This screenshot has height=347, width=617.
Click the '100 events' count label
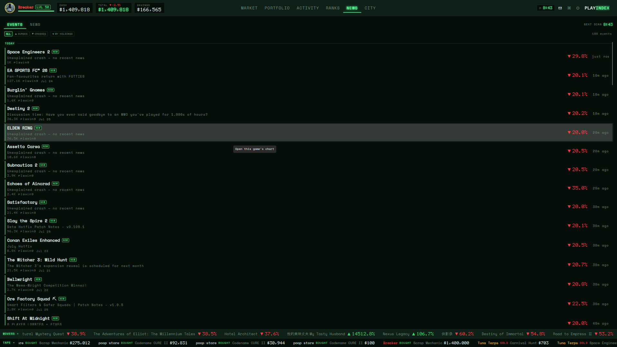click(x=602, y=34)
